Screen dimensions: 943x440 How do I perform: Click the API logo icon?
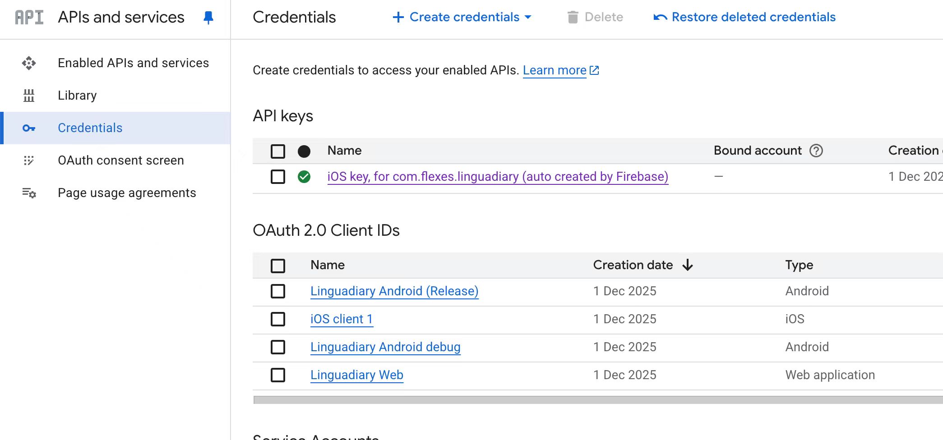point(29,18)
